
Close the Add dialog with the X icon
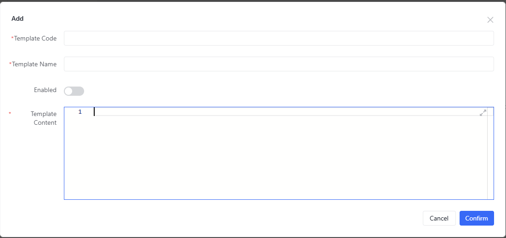click(x=490, y=20)
